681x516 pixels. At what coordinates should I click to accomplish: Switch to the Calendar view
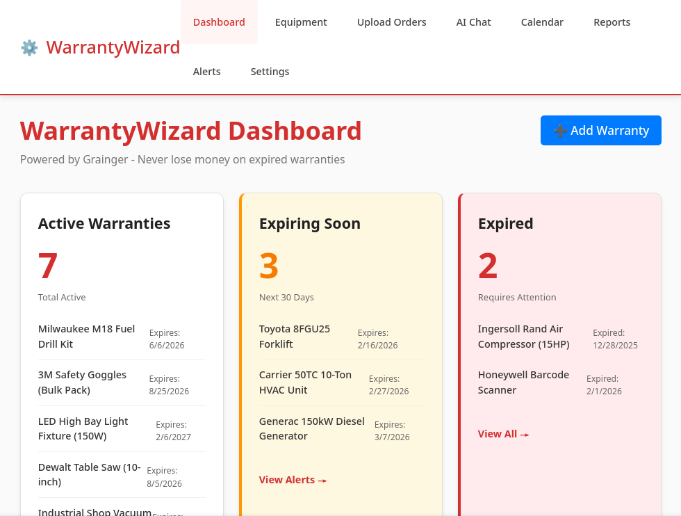[542, 22]
